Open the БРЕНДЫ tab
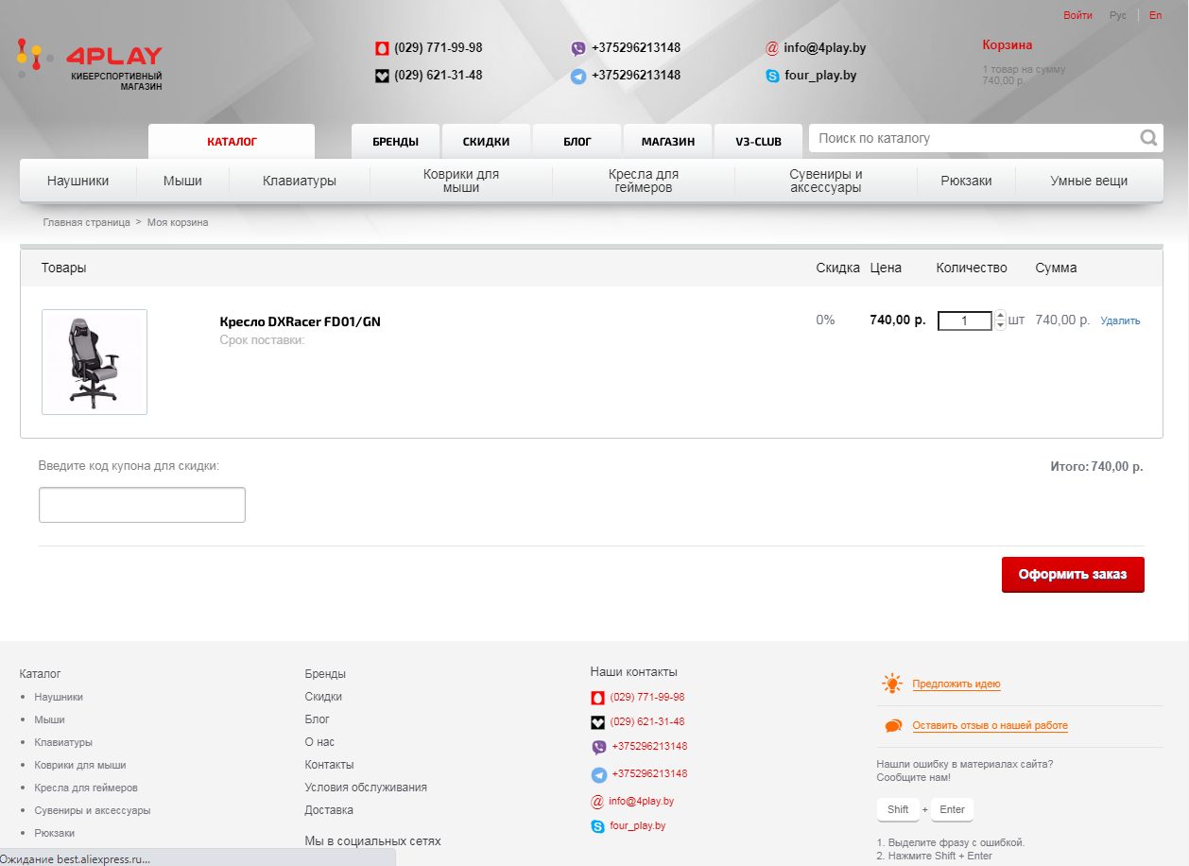This screenshot has height=866, width=1189. [395, 142]
